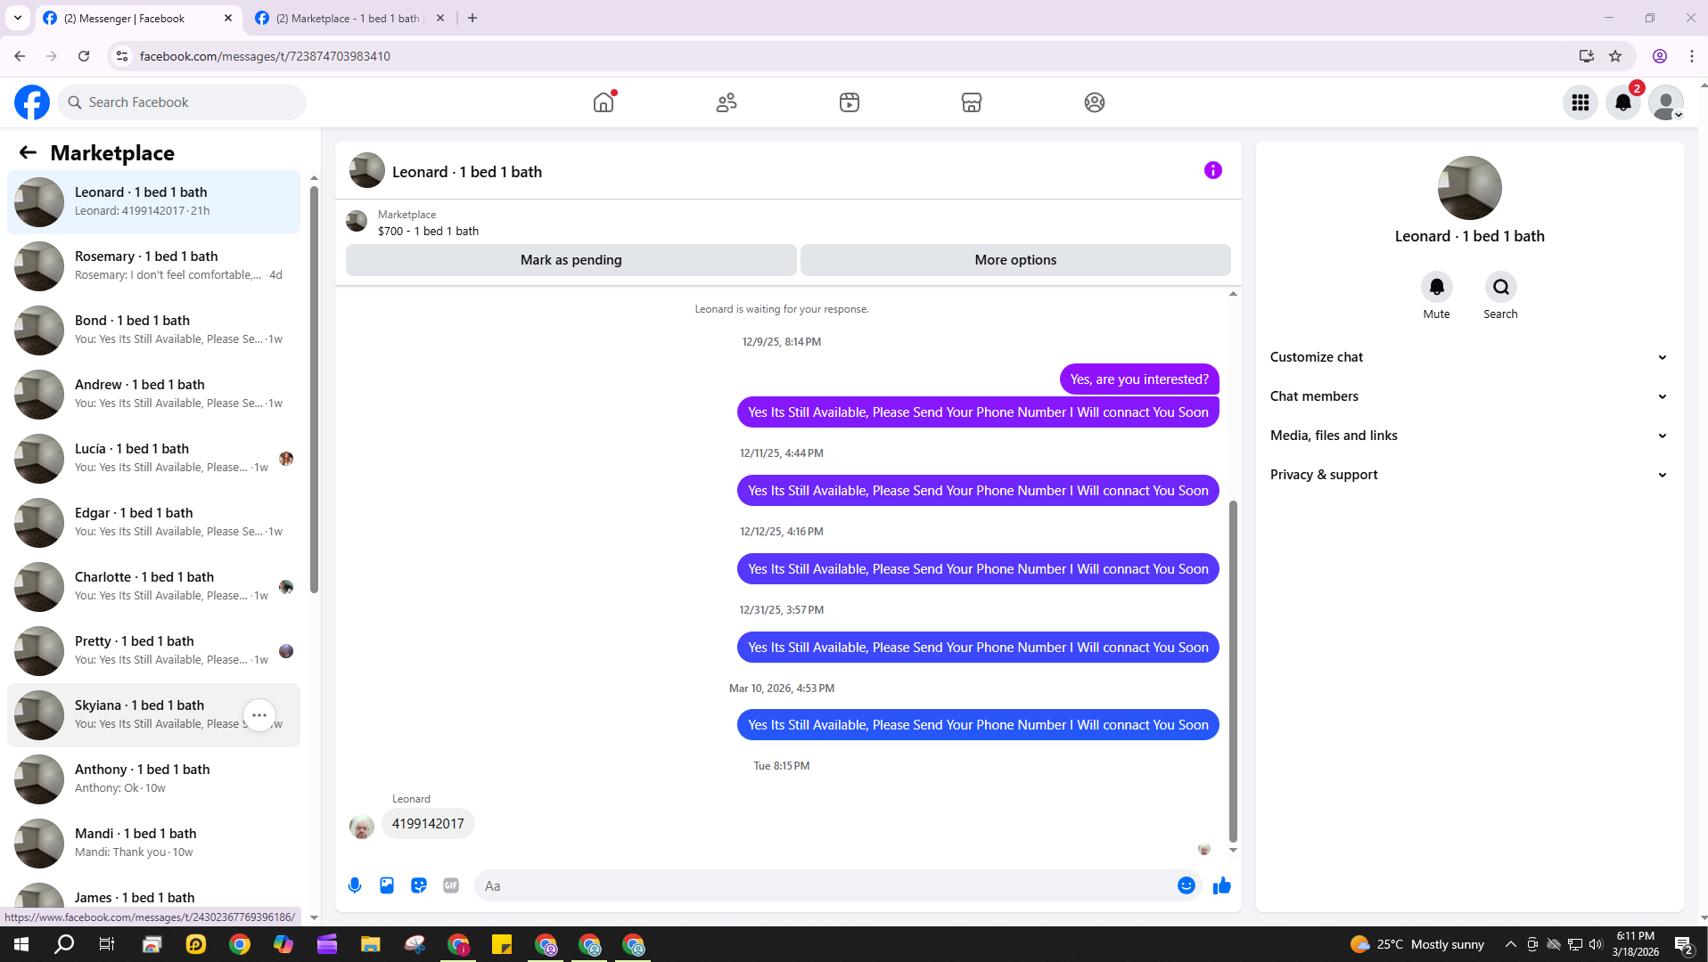1708x962 pixels.
Task: Send a voice clip with microphone icon
Action: (355, 885)
